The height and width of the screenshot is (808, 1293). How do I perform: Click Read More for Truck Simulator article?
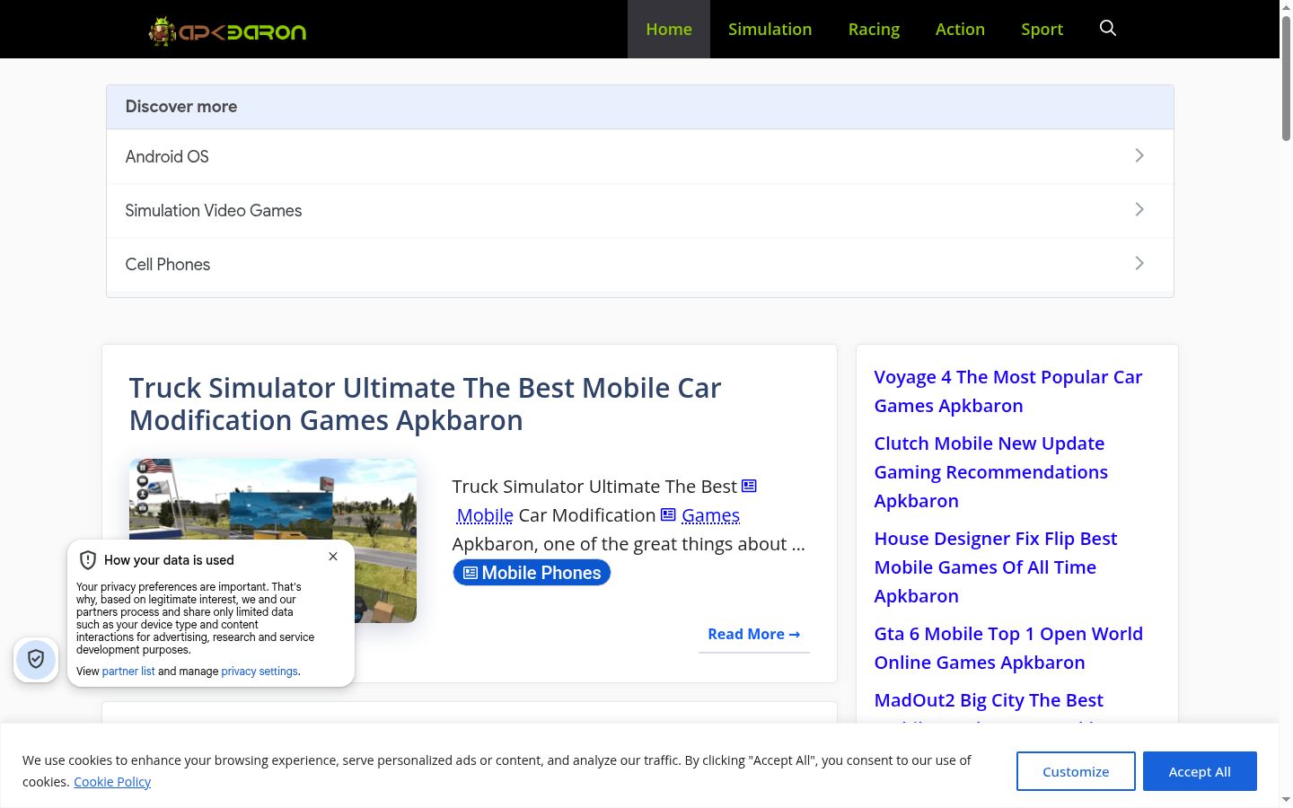pyautogui.click(x=754, y=634)
